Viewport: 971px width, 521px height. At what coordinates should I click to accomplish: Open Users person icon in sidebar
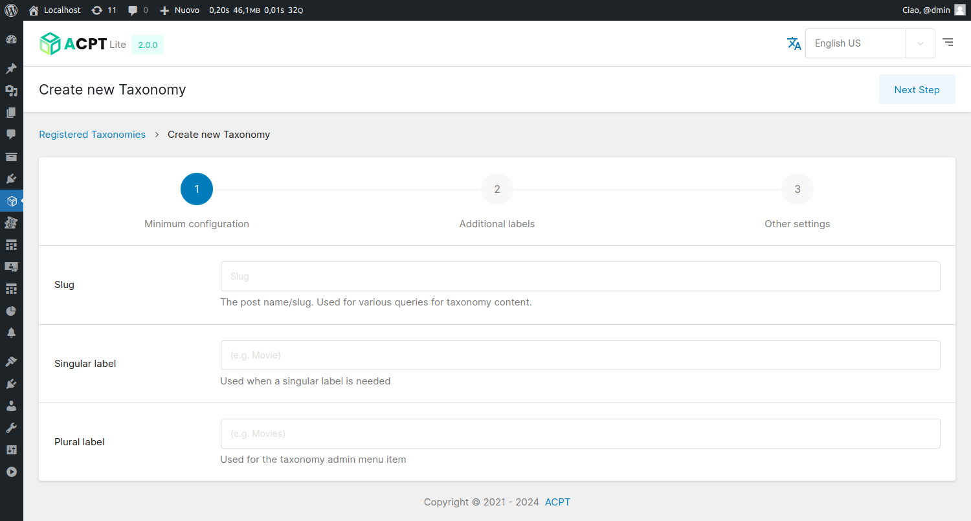11,406
